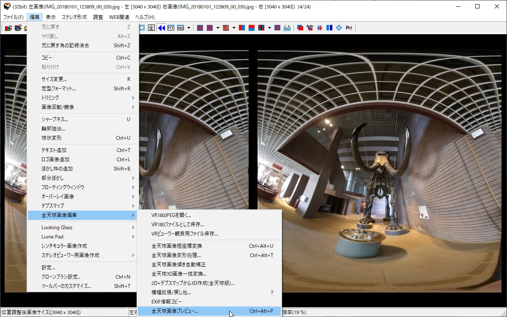Open the interlace format dropdown arrow
The height and width of the screenshot is (317, 507).
point(218,28)
